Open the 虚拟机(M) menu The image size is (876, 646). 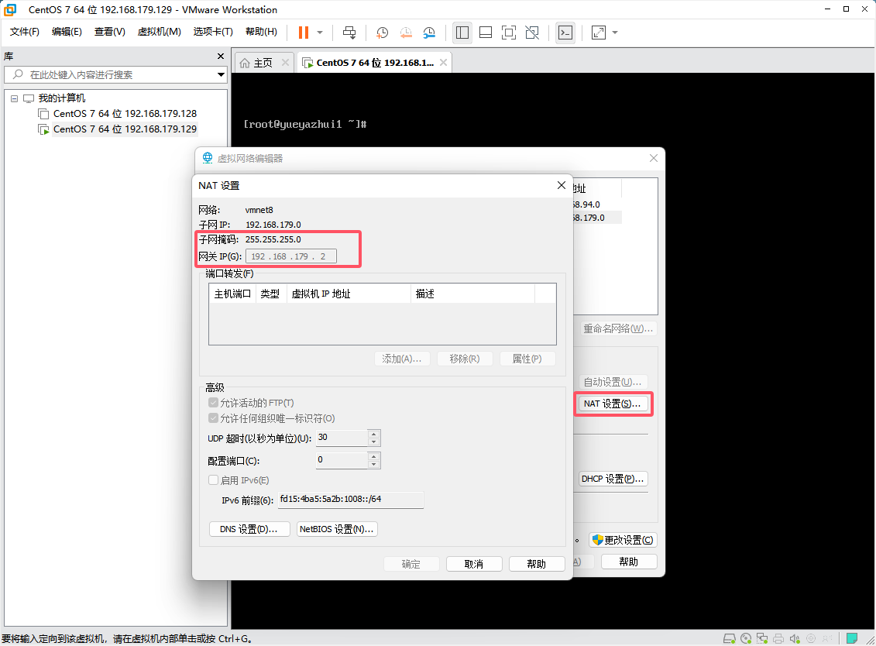(160, 32)
